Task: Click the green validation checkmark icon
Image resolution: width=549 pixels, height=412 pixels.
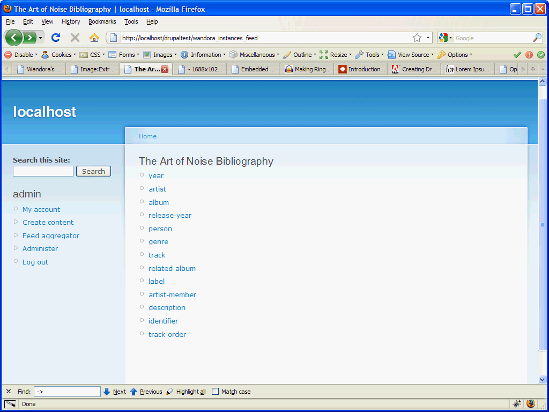Action: pyautogui.click(x=517, y=54)
